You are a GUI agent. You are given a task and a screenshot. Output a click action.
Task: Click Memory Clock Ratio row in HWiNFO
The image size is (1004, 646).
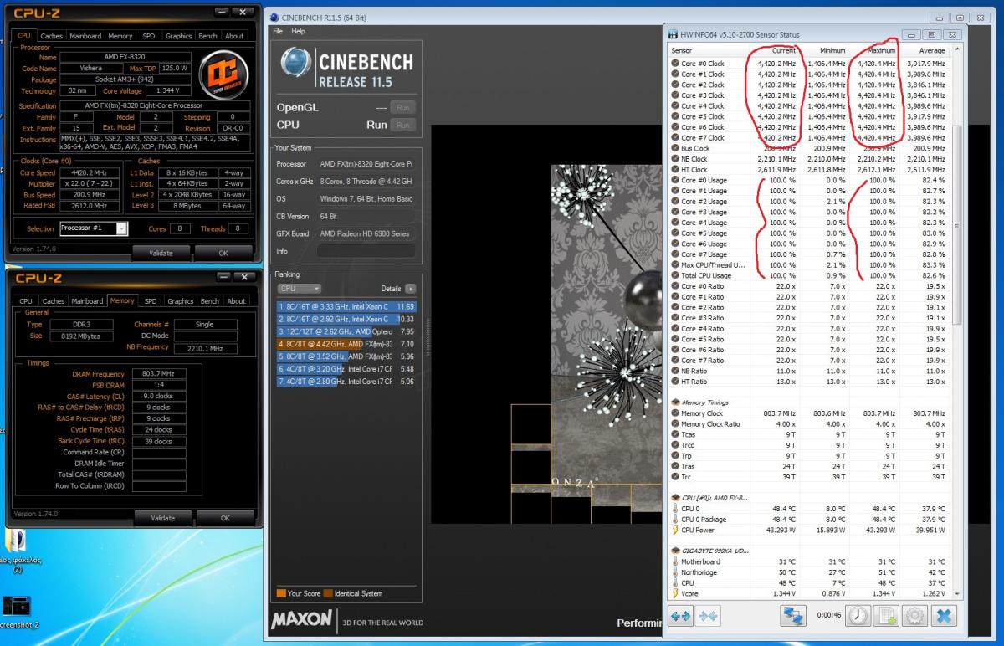pyautogui.click(x=809, y=424)
